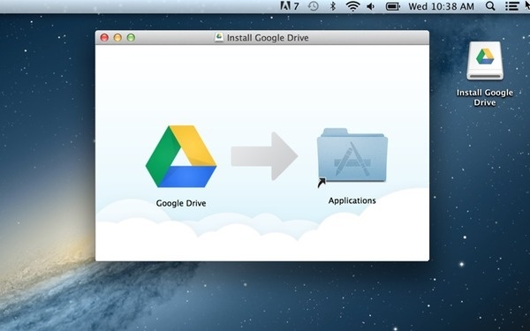Click the volume speaker icon

pos(371,6)
